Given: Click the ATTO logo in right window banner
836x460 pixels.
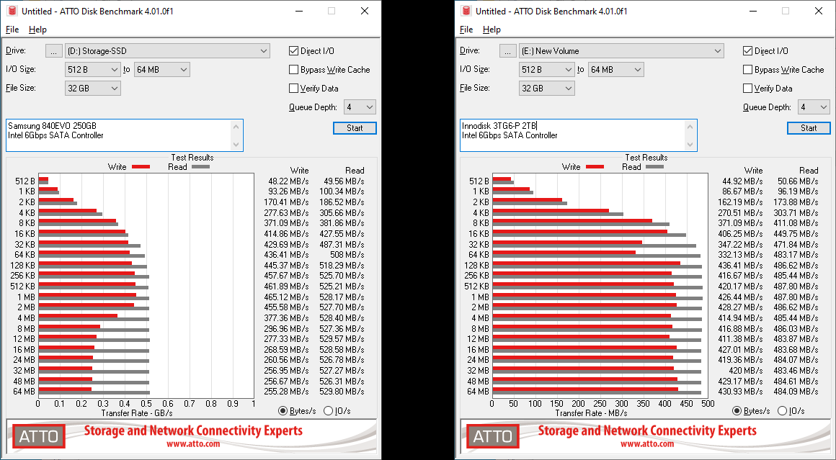Looking at the screenshot, I should pos(493,436).
